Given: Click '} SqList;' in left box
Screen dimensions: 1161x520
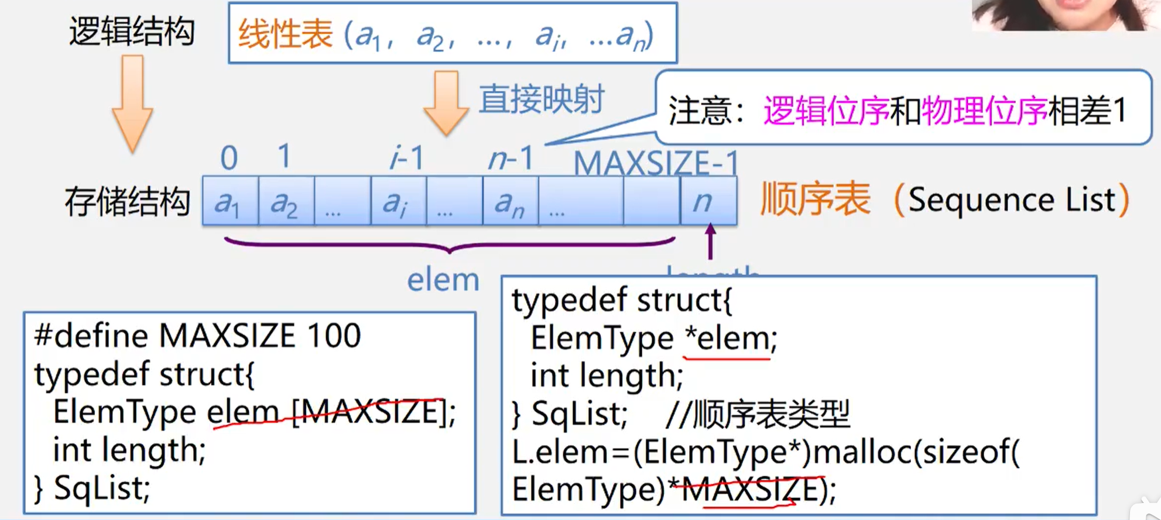Looking at the screenshot, I should [x=93, y=488].
